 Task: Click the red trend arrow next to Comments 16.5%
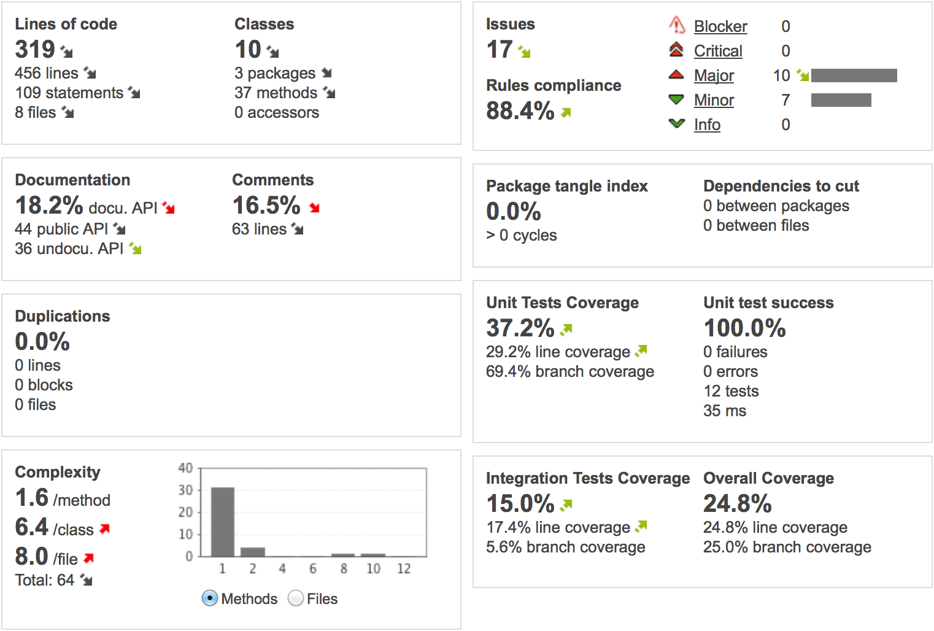(x=315, y=207)
